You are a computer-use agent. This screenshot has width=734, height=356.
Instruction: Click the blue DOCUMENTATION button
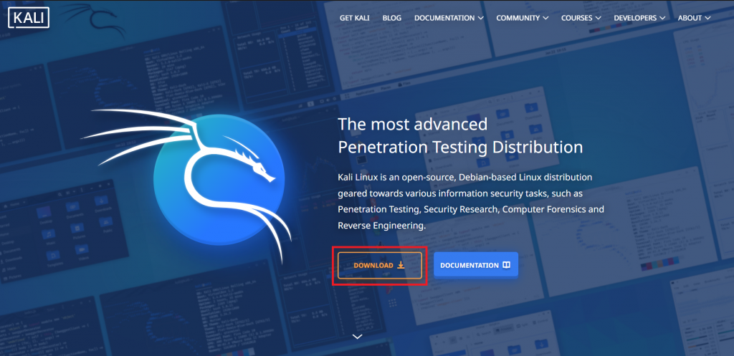[476, 265]
